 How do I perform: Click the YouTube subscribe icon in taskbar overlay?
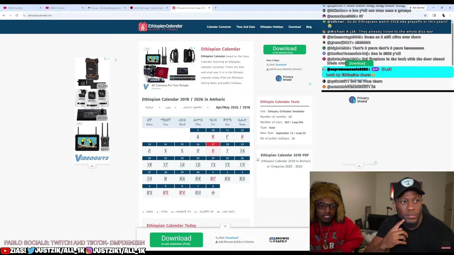pos(5,251)
